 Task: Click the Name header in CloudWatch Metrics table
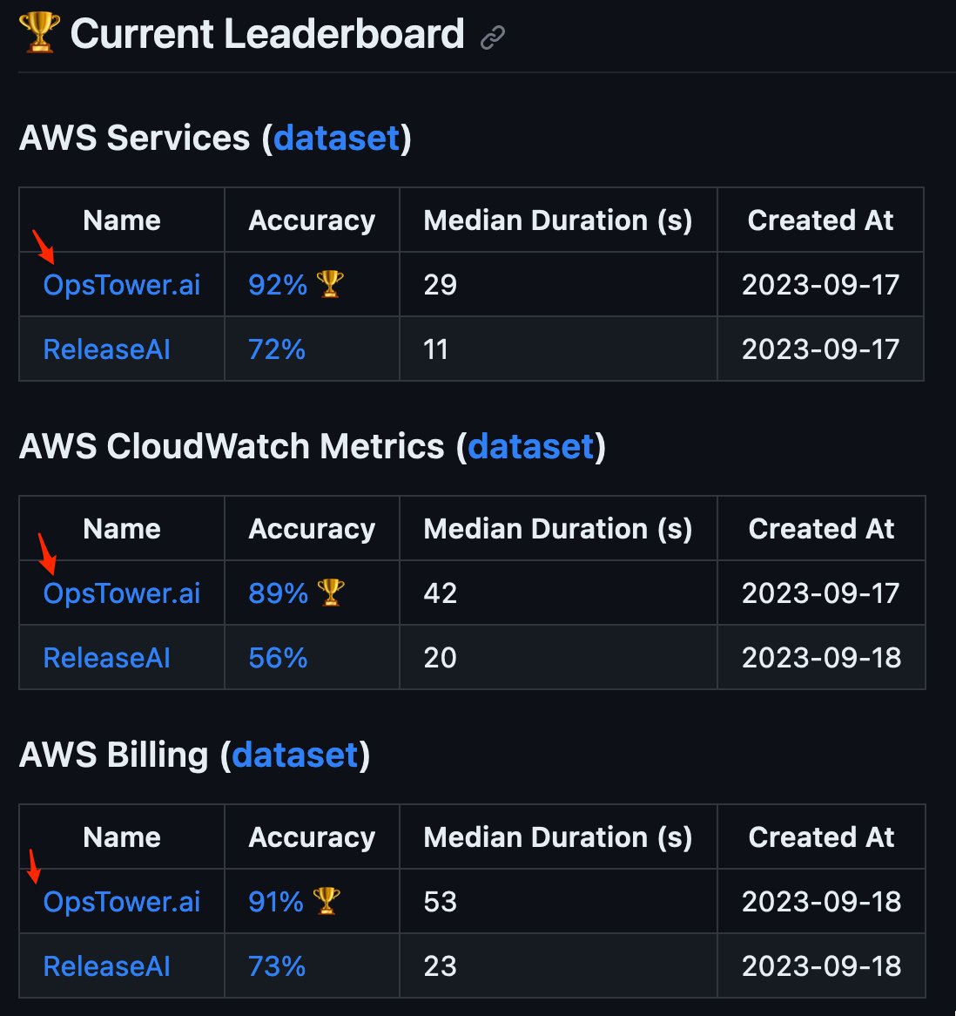122,529
